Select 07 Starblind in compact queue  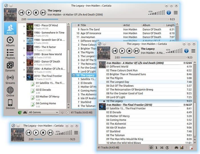click(145, 131)
